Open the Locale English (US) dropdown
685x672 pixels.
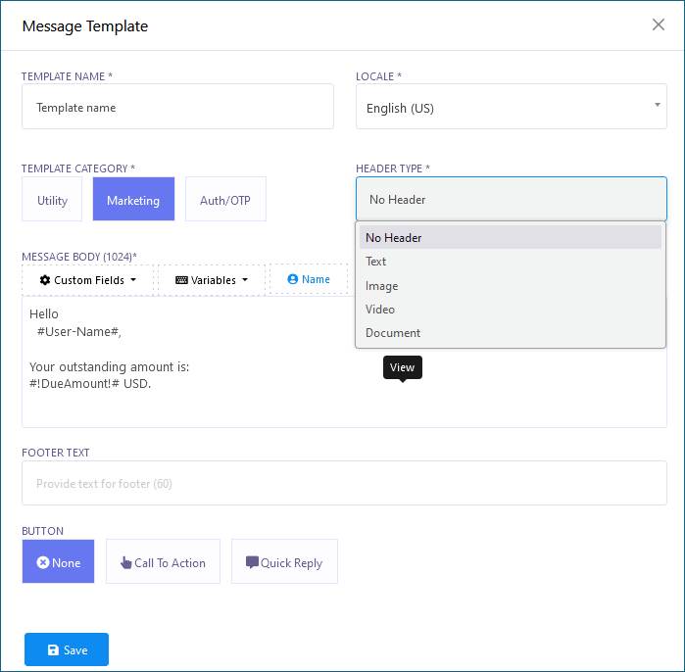pyautogui.click(x=511, y=107)
